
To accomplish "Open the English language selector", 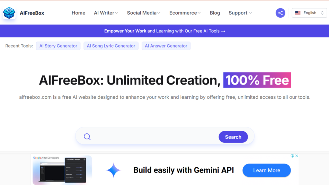I will point(309,13).
